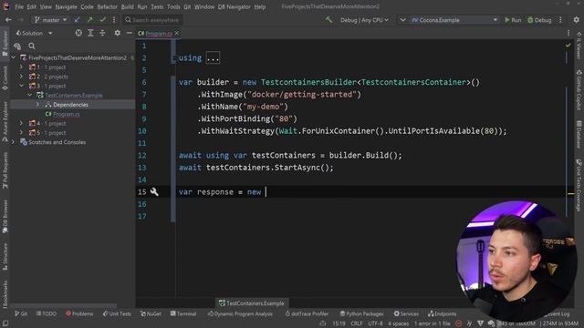
Task: Open the Git tool window
Action: [x=21, y=313]
